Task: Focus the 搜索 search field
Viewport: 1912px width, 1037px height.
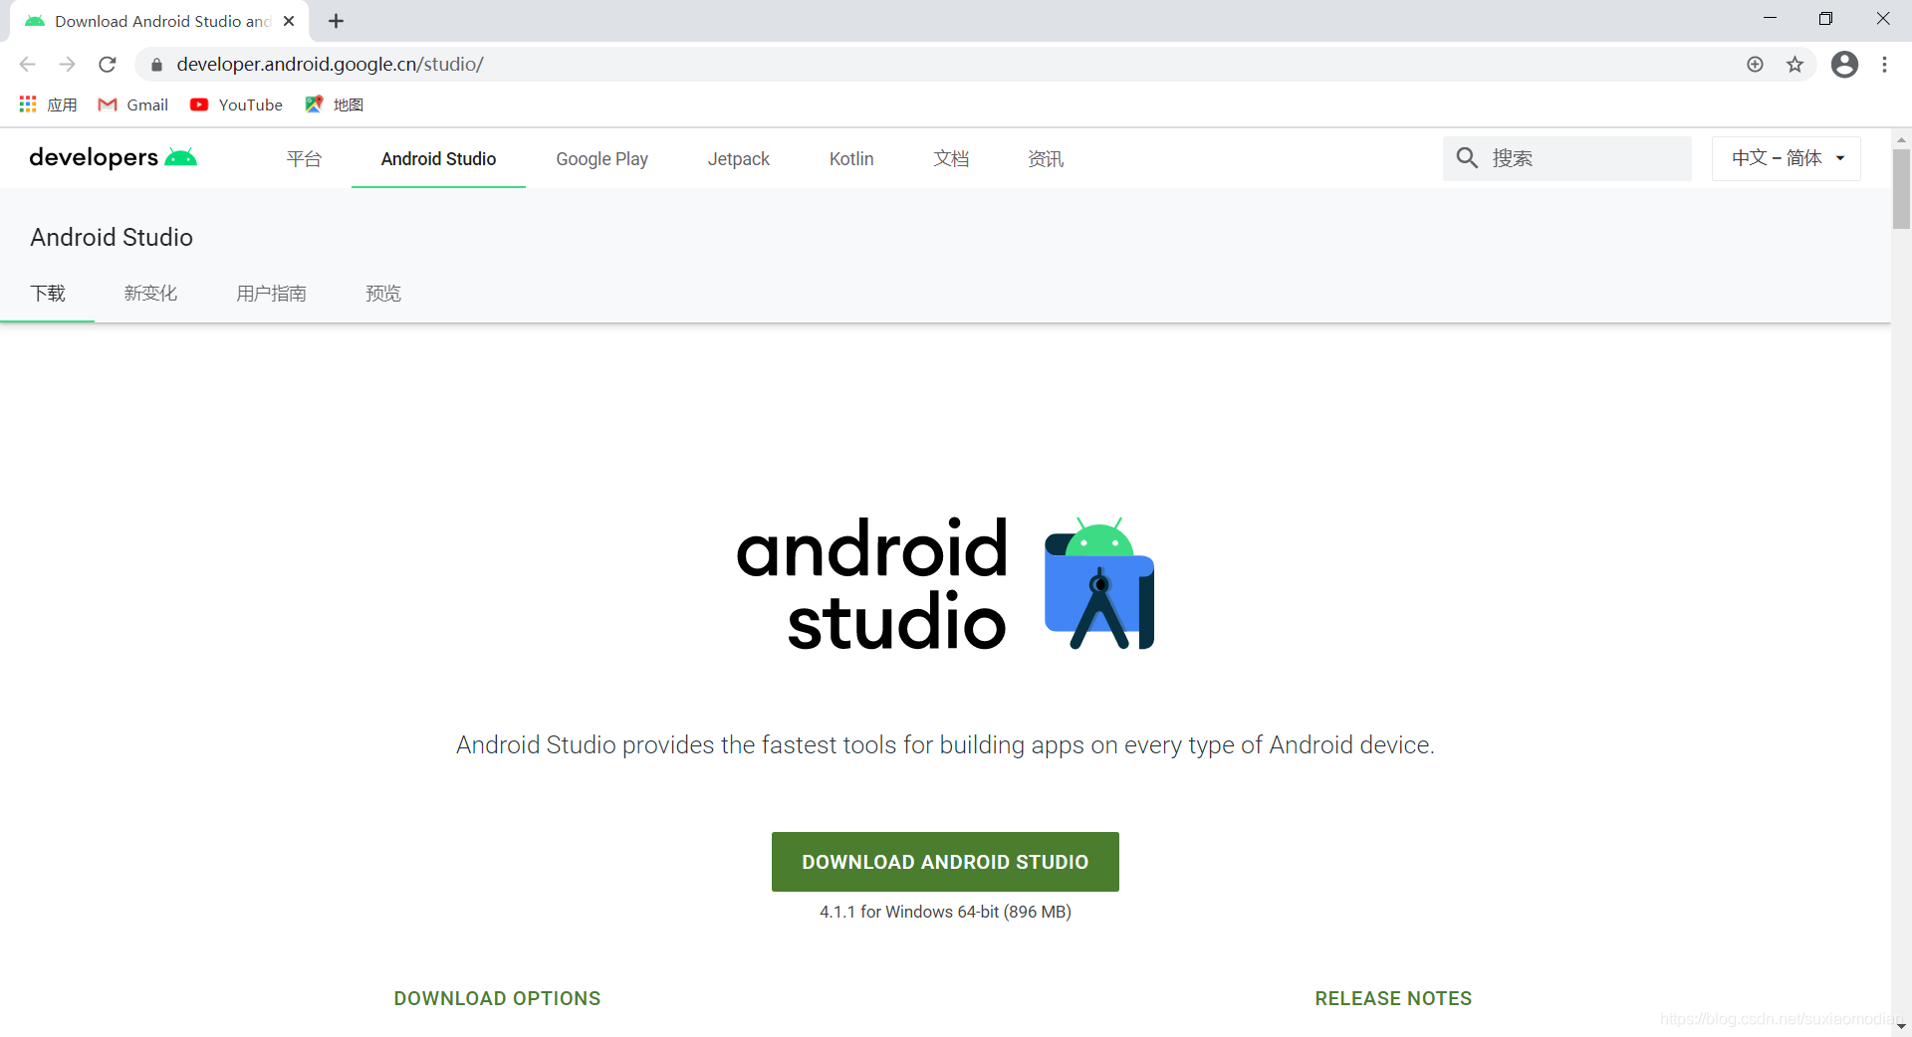Action: click(1567, 158)
